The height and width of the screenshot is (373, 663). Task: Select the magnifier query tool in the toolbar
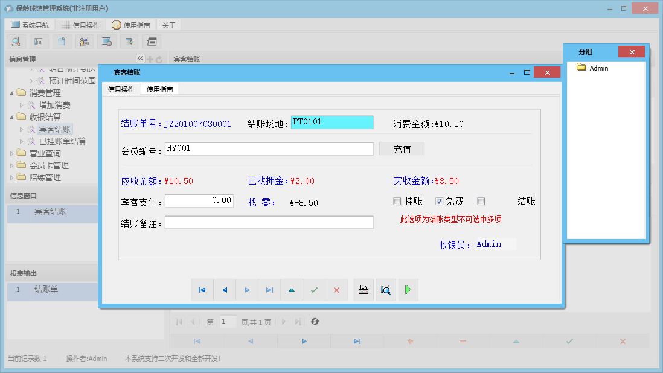(x=16, y=42)
